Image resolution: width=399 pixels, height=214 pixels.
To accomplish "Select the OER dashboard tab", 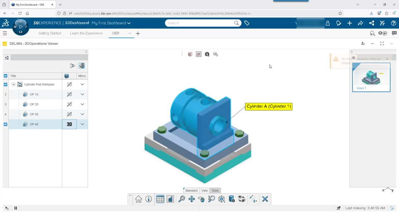I will pos(116,33).
